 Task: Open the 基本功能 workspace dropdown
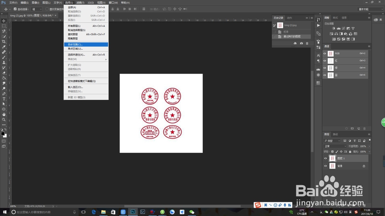pos(370,9)
